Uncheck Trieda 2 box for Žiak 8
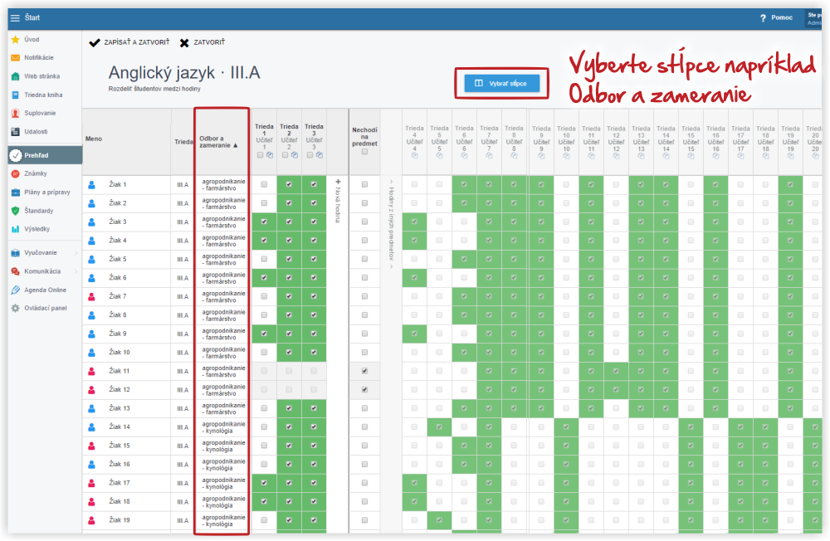Screen dimensions: 830x541 tap(289, 315)
